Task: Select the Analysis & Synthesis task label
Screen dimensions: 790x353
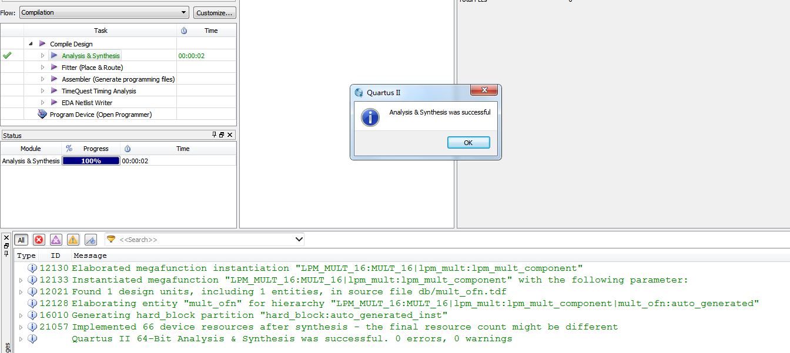Action: point(91,56)
